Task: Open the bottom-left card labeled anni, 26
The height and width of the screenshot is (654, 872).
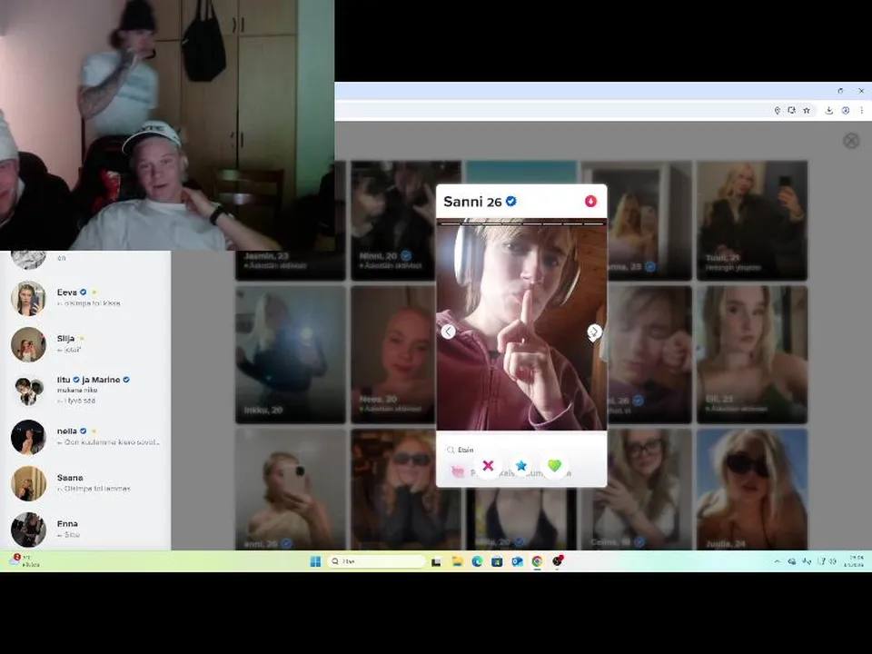Action: 291,489
